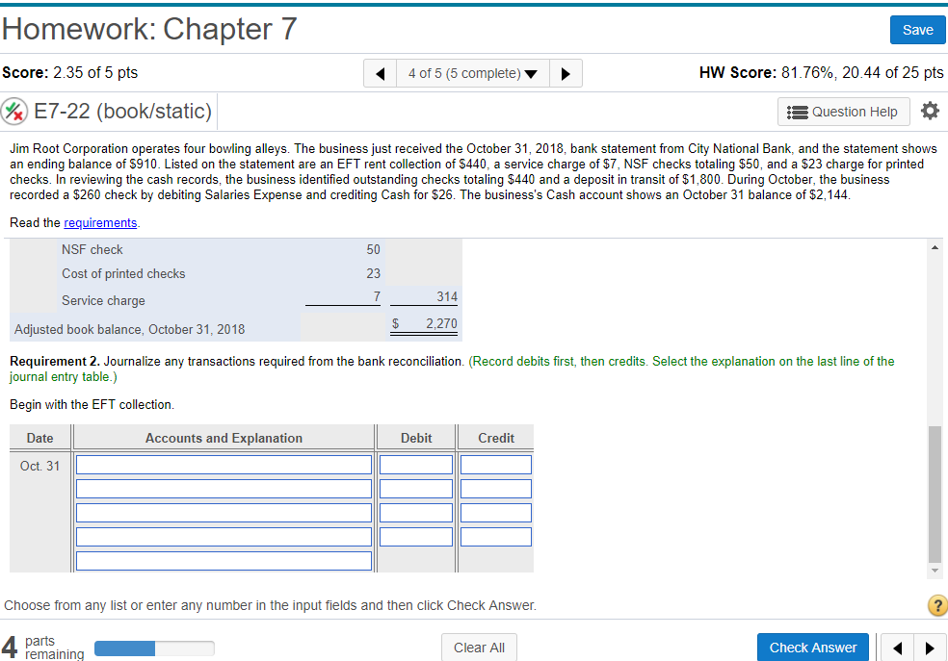Image resolution: width=948 pixels, height=661 pixels.
Task: Open the requirements link
Action: [100, 222]
